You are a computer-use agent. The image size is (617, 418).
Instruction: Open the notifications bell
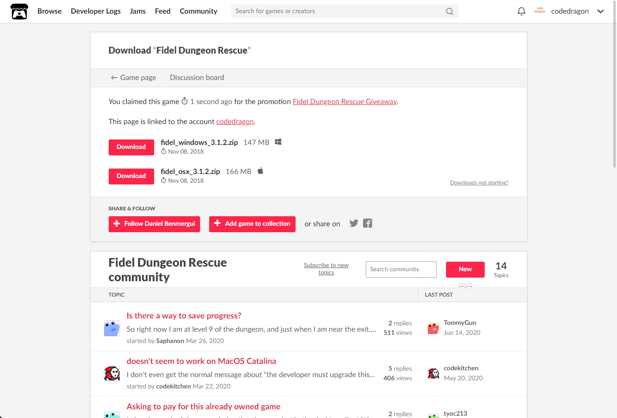[x=522, y=11]
